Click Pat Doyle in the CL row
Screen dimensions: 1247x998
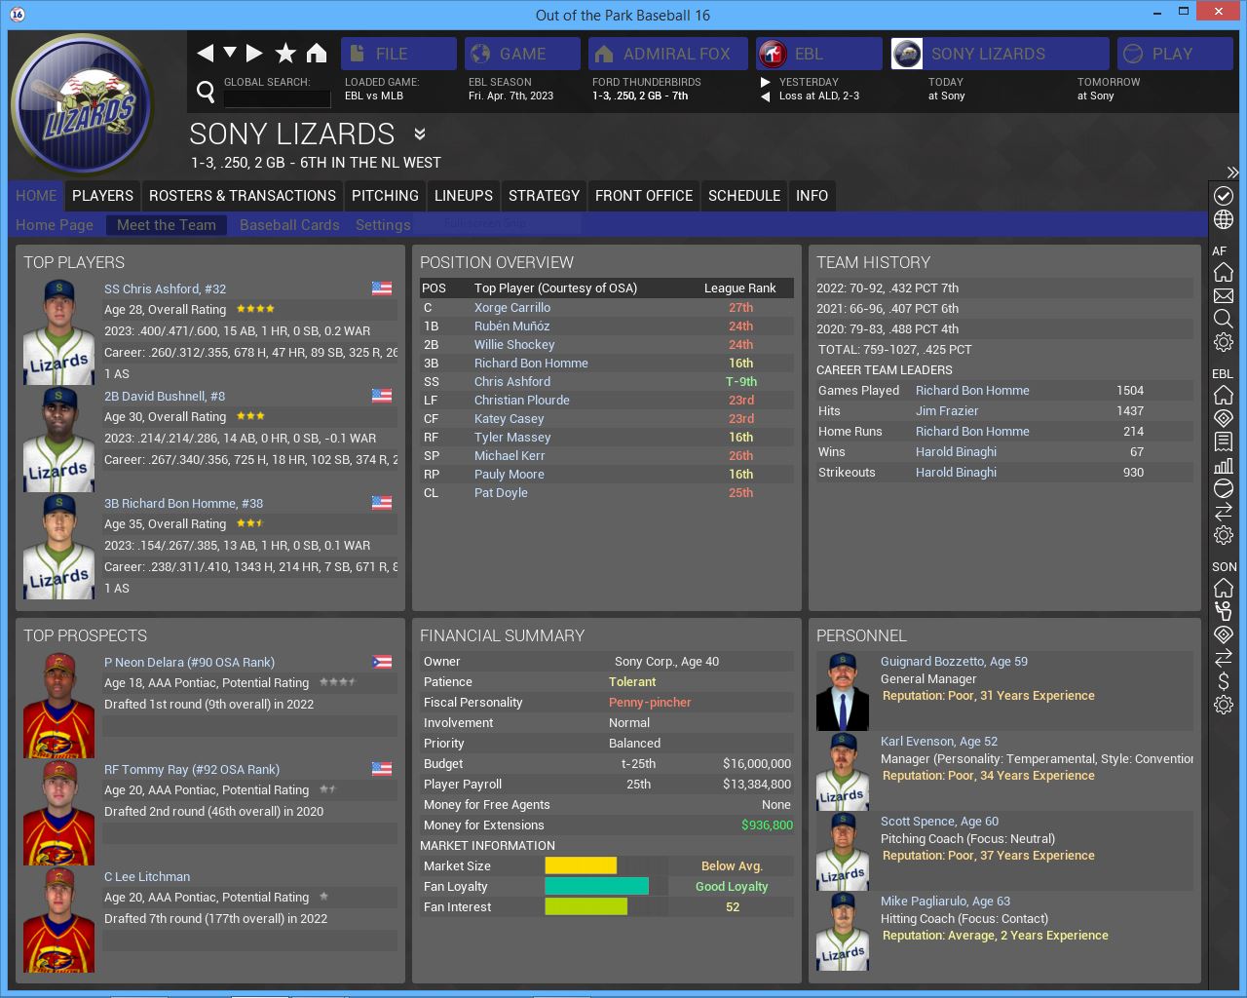coord(501,492)
